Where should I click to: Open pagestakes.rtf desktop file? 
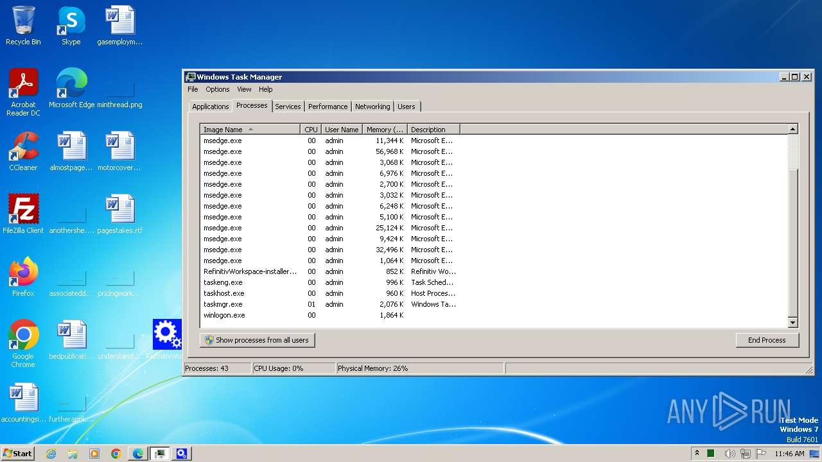(119, 214)
